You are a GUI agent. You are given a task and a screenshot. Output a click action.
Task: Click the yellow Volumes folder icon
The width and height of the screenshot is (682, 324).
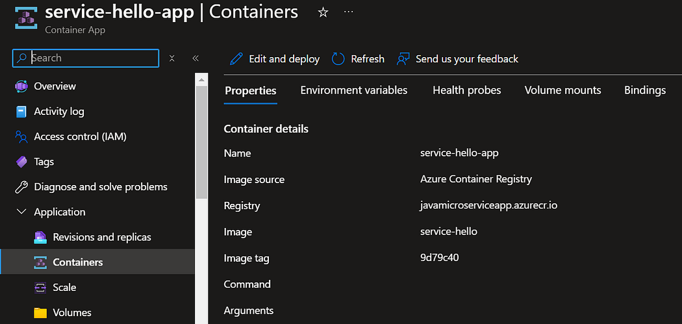pyautogui.click(x=40, y=313)
